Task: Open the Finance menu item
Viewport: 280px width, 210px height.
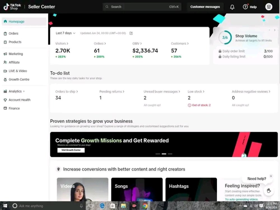Action: (14, 108)
